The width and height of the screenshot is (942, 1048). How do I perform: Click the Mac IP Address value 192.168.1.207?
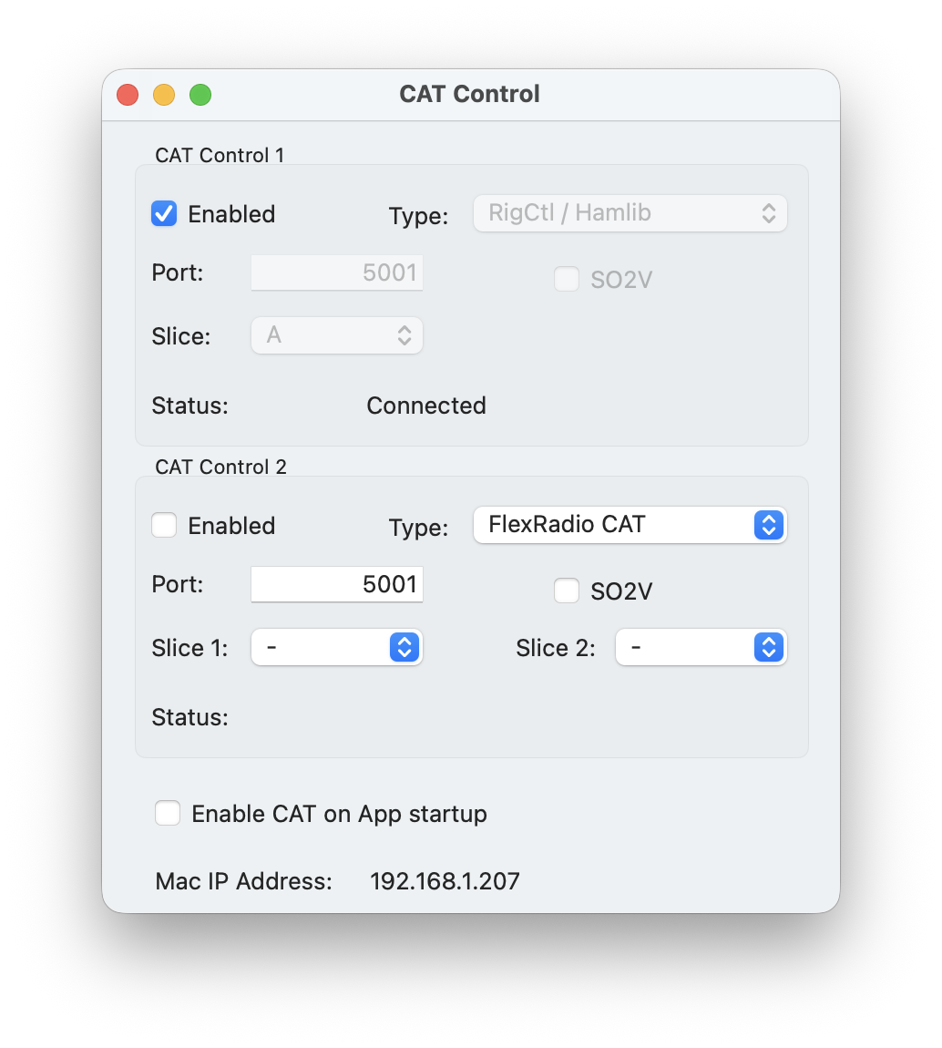445,881
